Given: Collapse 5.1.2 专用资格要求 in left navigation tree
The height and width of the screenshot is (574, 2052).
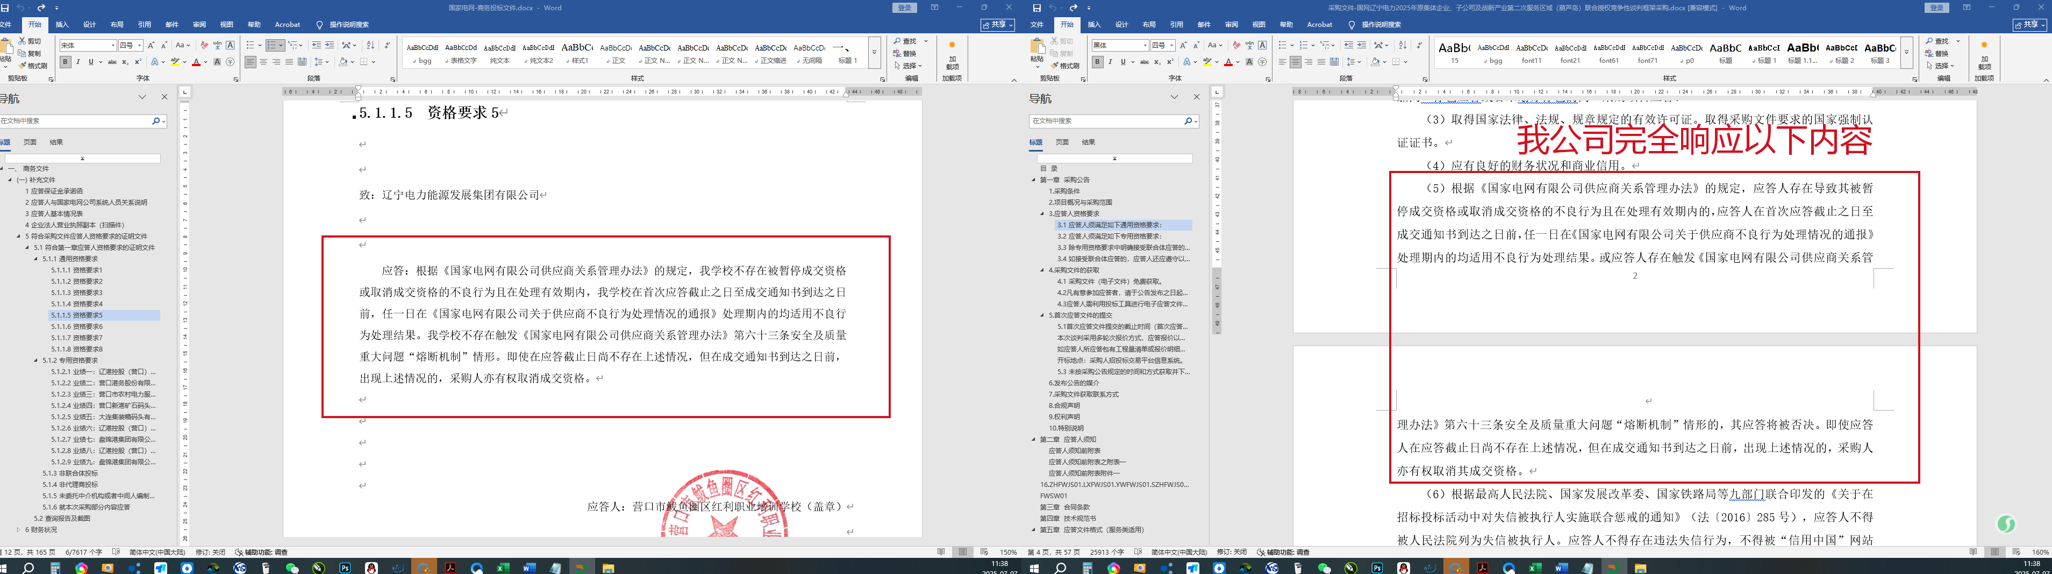Looking at the screenshot, I should coord(36,361).
